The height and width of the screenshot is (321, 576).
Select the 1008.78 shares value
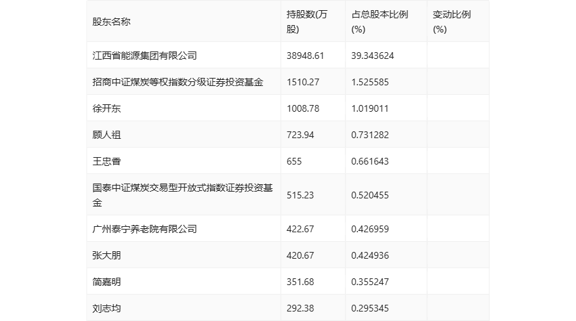point(303,108)
